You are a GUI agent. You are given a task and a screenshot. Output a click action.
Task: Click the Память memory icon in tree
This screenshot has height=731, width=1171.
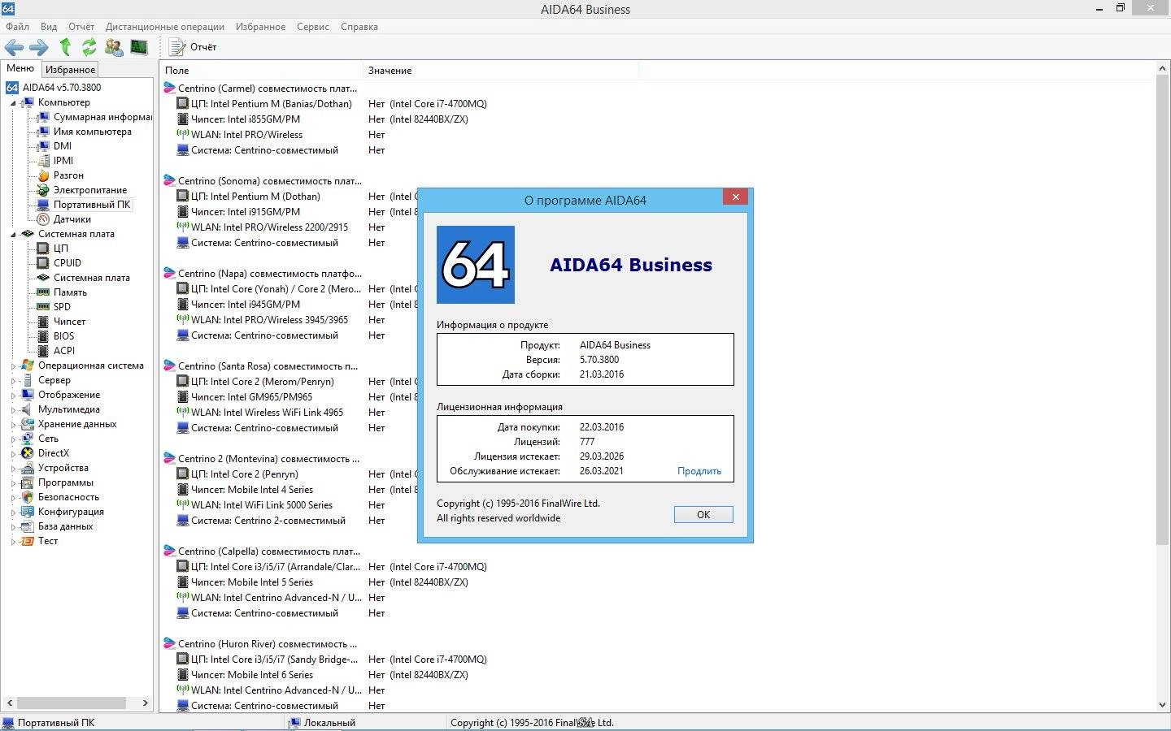tap(44, 292)
